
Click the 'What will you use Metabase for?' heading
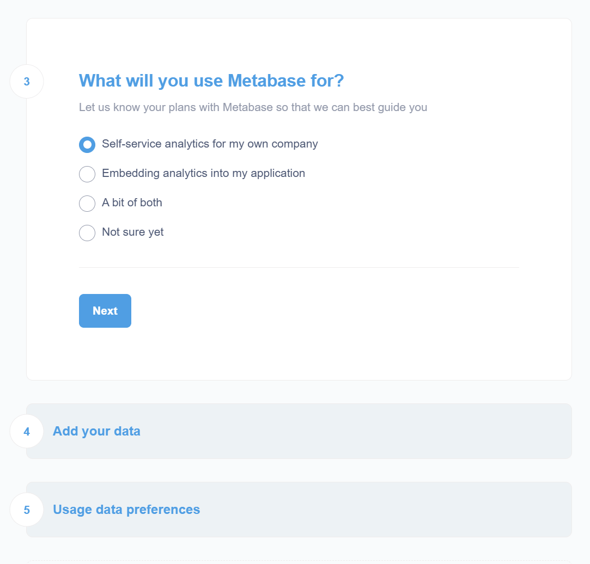click(211, 81)
